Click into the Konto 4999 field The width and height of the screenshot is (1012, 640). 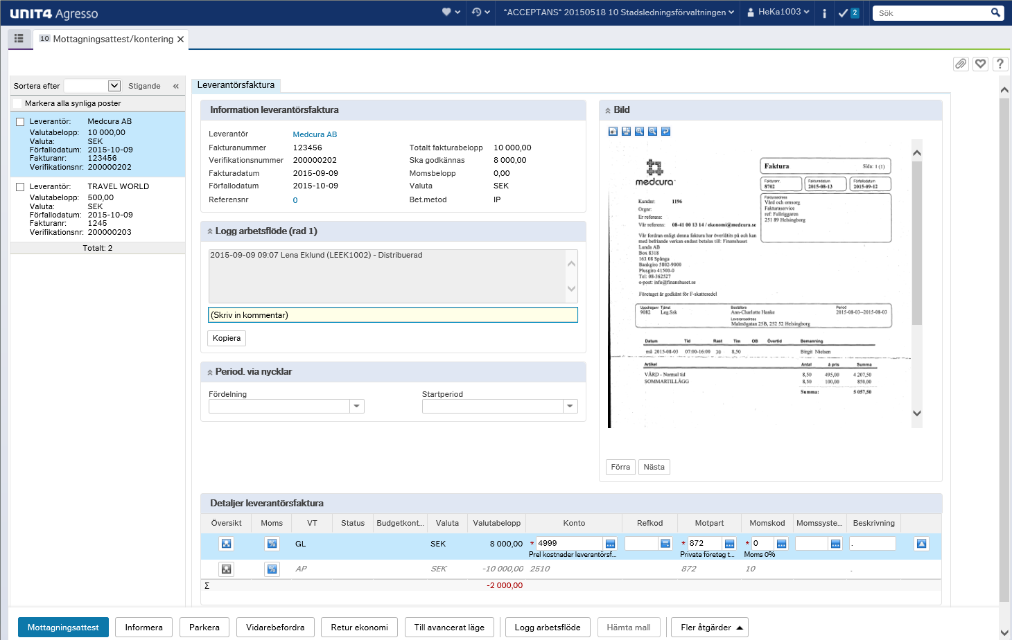pyautogui.click(x=569, y=544)
